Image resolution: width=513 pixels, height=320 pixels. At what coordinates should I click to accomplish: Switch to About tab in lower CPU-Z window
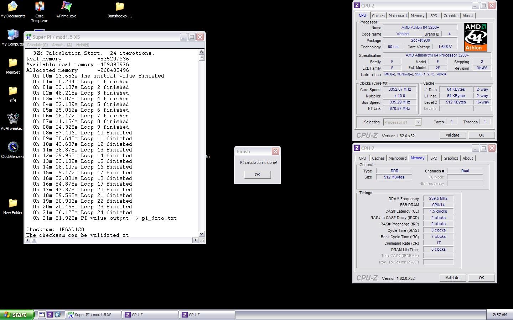tap(468, 158)
